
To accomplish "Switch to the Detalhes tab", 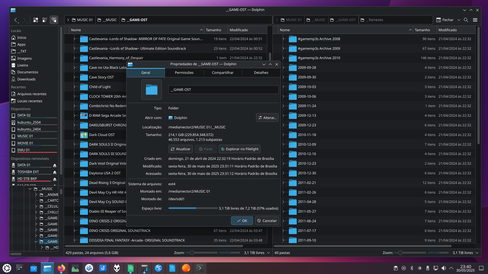I will point(261,73).
